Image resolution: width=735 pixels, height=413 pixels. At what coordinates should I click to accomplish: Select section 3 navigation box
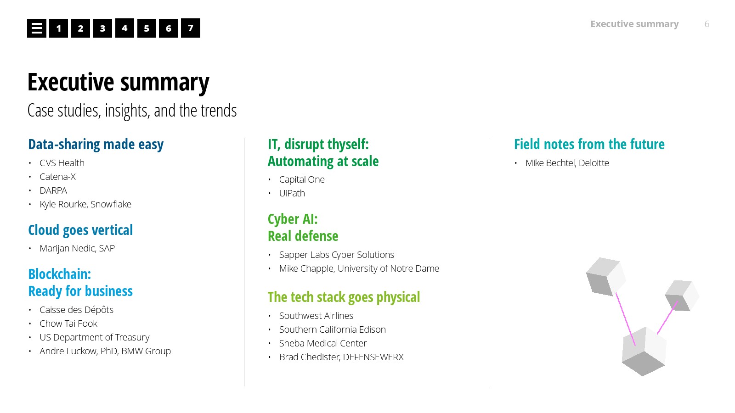pyautogui.click(x=102, y=28)
